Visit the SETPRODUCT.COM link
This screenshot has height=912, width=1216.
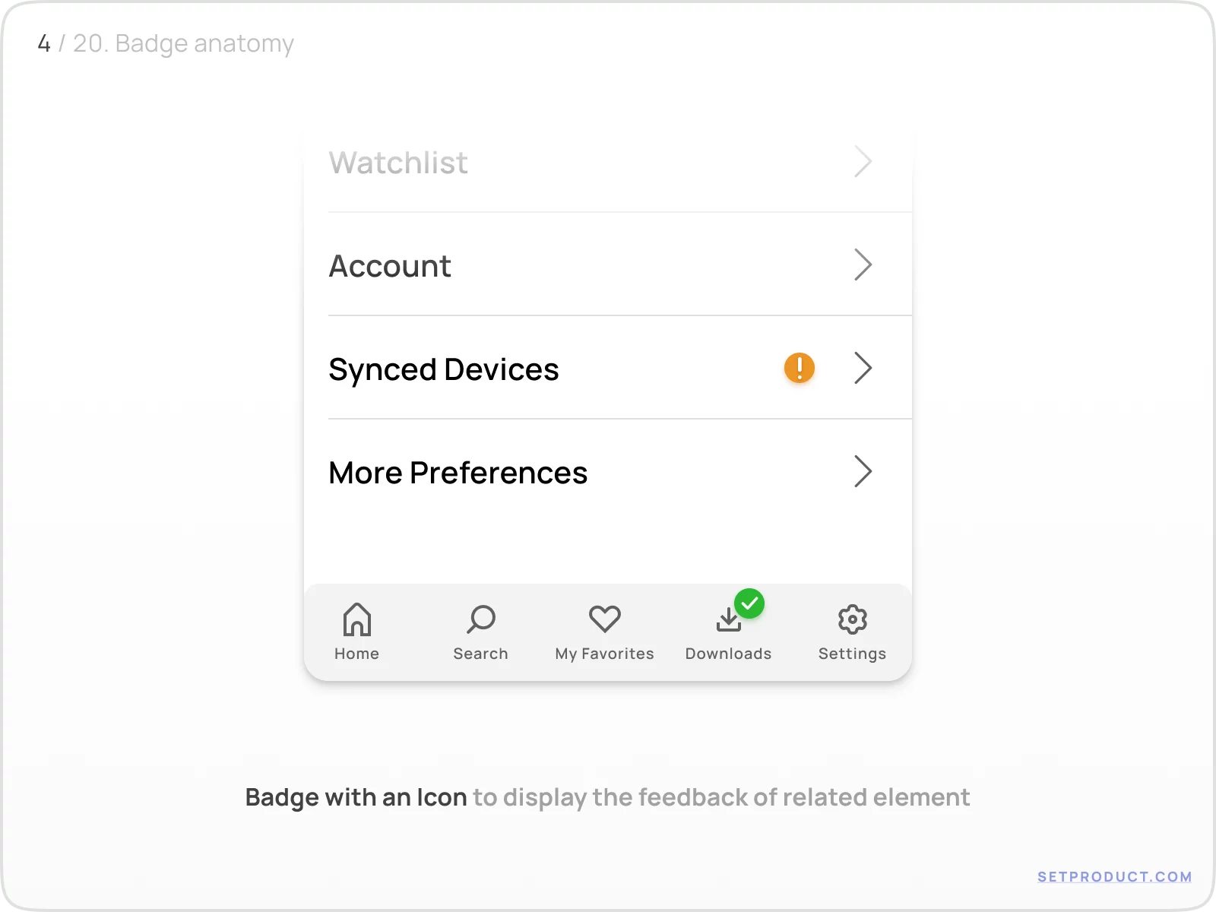pos(1114,876)
